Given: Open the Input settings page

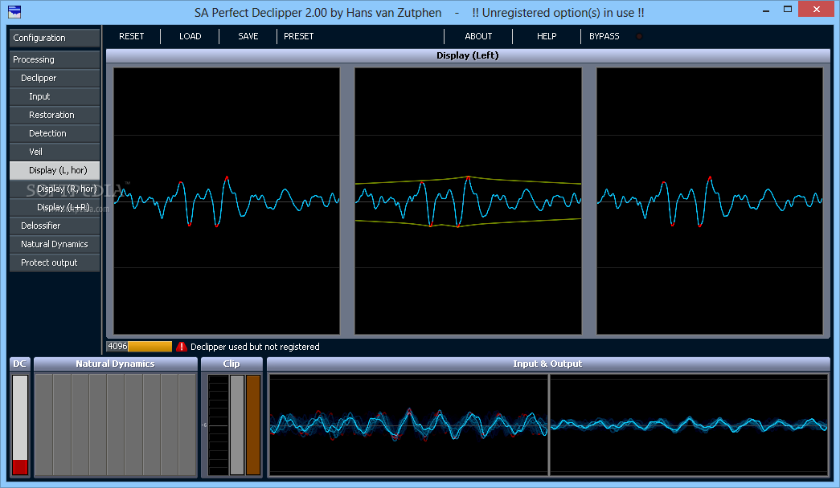Looking at the screenshot, I should pos(55,96).
